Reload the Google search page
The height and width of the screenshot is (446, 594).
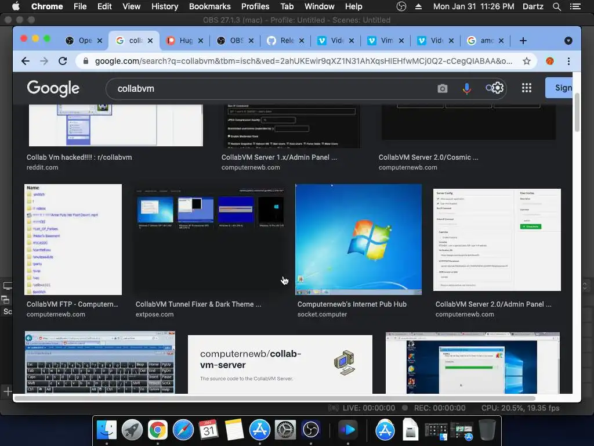63,61
